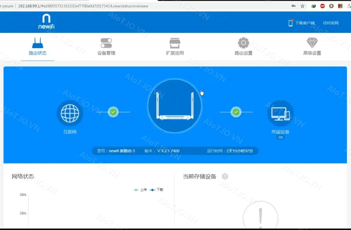Click the 运行时间 uptime text

[x=230, y=151]
